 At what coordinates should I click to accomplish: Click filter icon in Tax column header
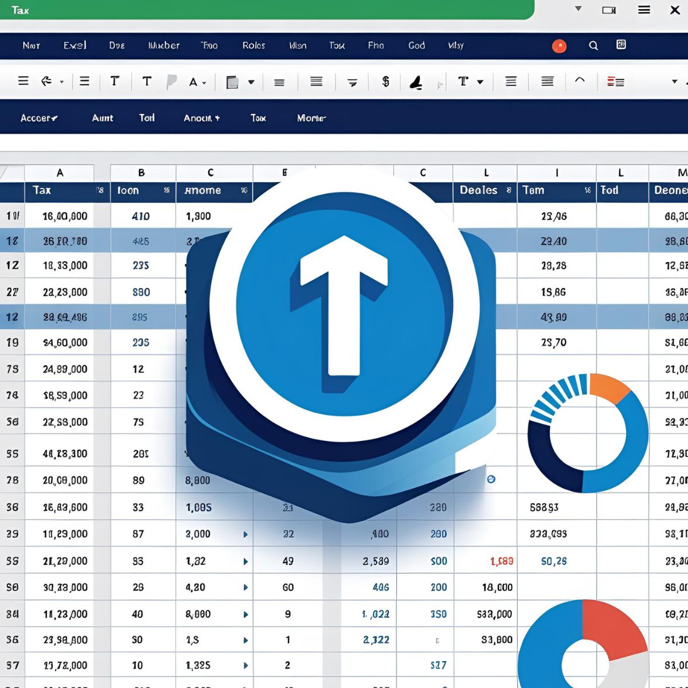coord(100,190)
